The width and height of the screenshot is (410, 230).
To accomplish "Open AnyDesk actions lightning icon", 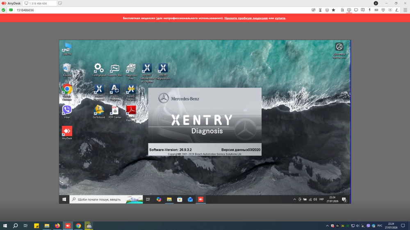I will [369, 10].
